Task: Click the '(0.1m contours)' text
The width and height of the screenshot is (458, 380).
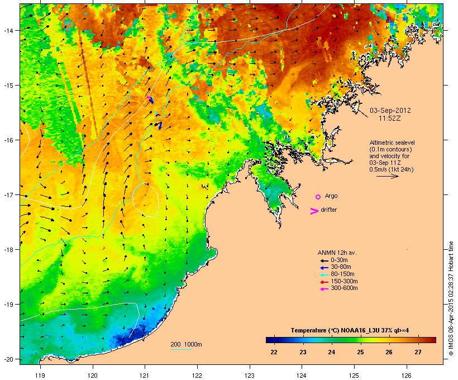Action: (390, 149)
